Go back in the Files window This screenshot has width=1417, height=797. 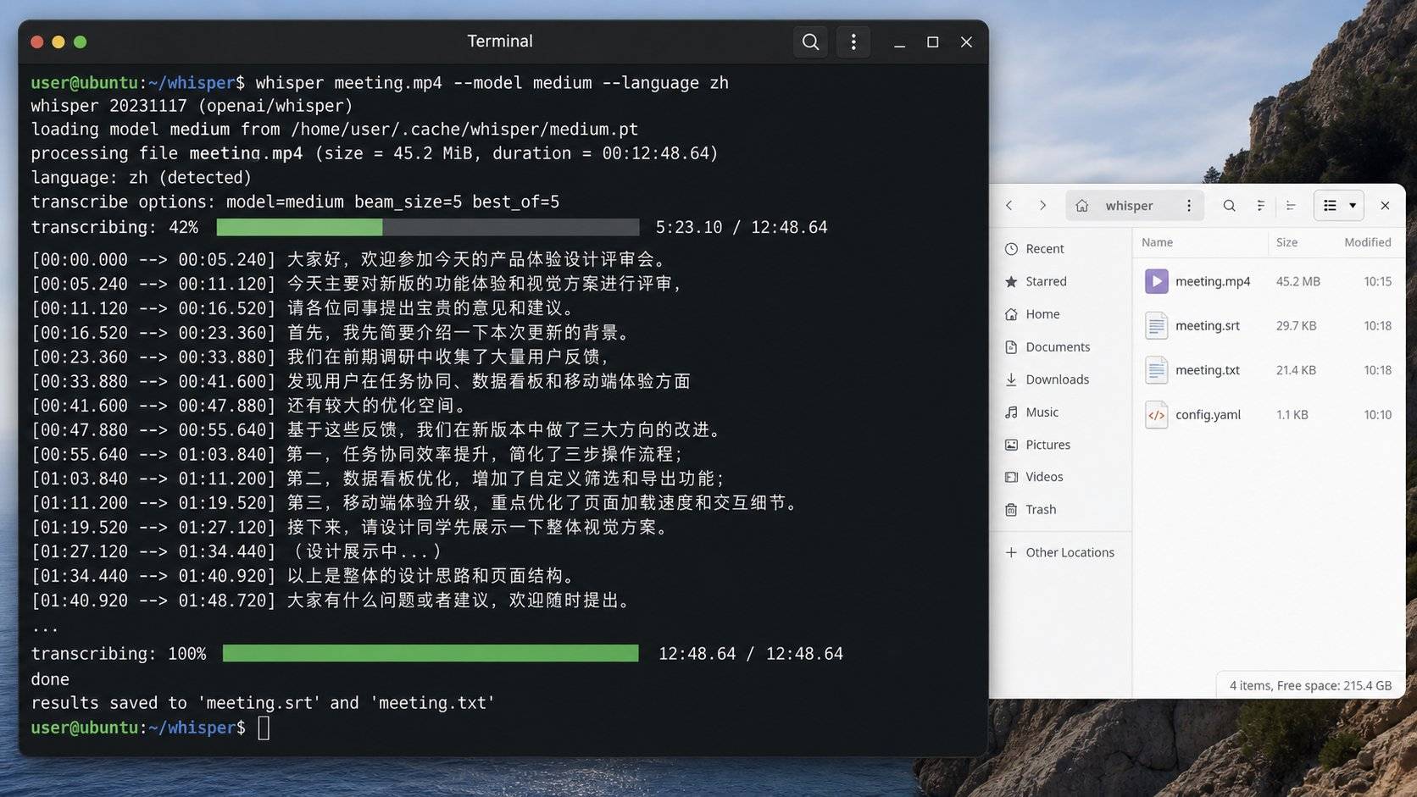(1009, 205)
